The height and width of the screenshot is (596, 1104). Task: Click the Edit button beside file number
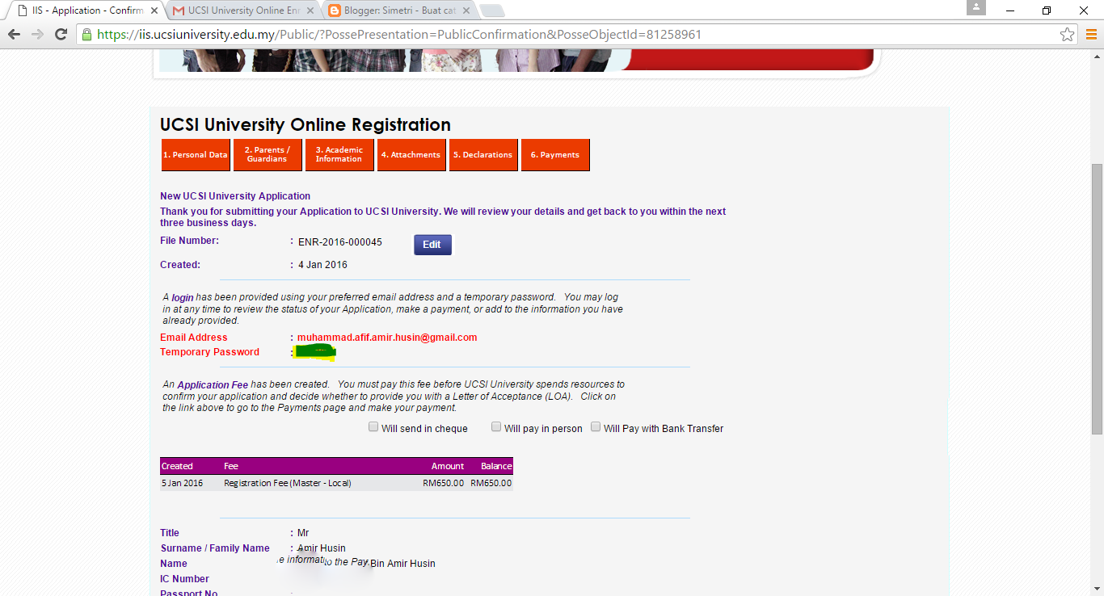[432, 245]
